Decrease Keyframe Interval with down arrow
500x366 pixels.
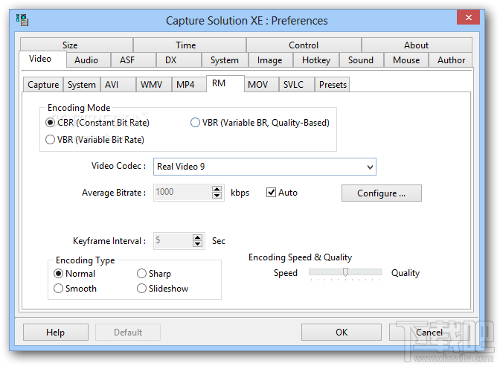tap(197, 244)
